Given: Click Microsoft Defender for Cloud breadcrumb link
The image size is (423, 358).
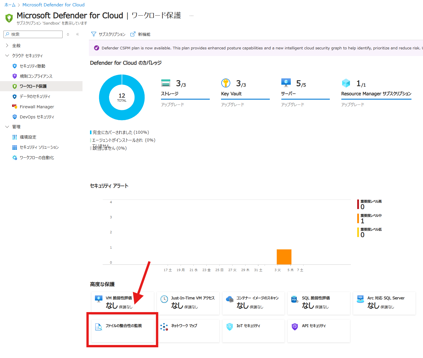Looking at the screenshot, I should click(x=53, y=5).
